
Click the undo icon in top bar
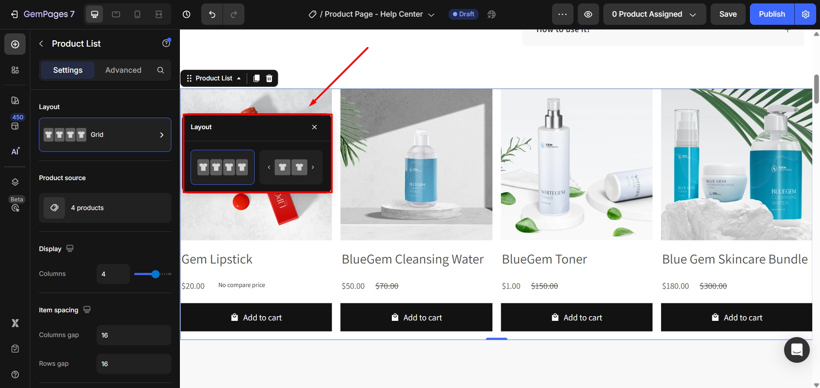click(212, 14)
